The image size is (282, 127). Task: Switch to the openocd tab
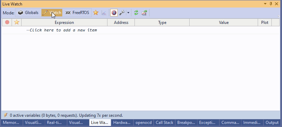tap(143, 123)
